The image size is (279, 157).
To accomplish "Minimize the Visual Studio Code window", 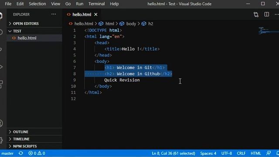I will click(x=248, y=4).
